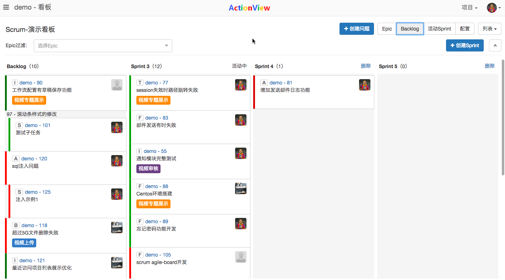This screenshot has width=505, height=280.
Task: Click the assignee avatar on demo - 81
Action: pos(365,85)
